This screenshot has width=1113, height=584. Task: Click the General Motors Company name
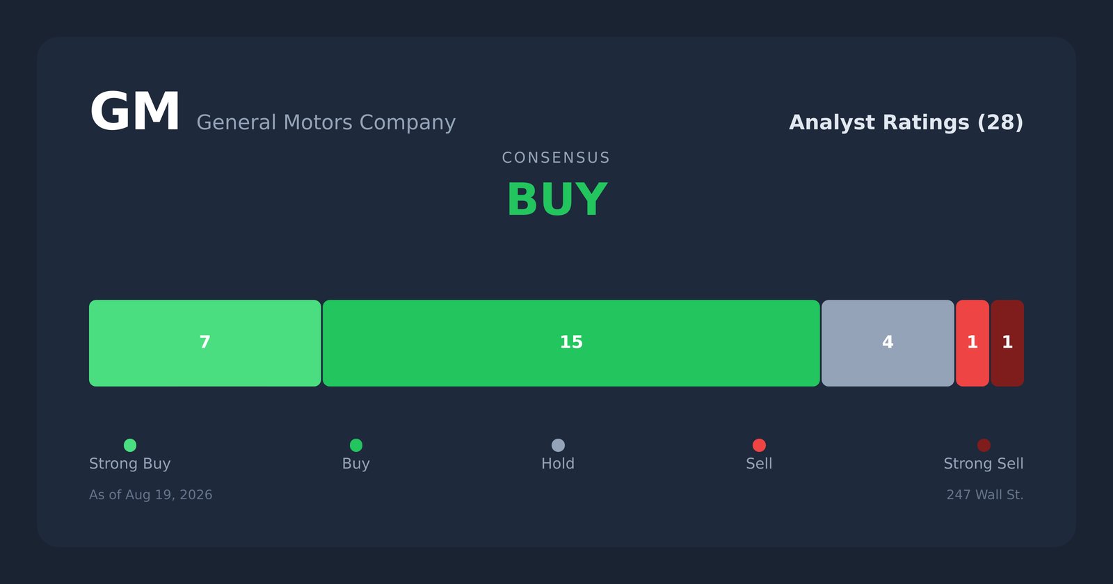[326, 122]
